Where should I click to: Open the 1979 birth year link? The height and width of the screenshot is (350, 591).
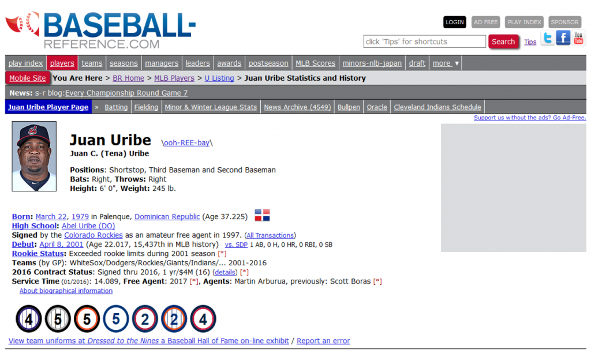[80, 217]
